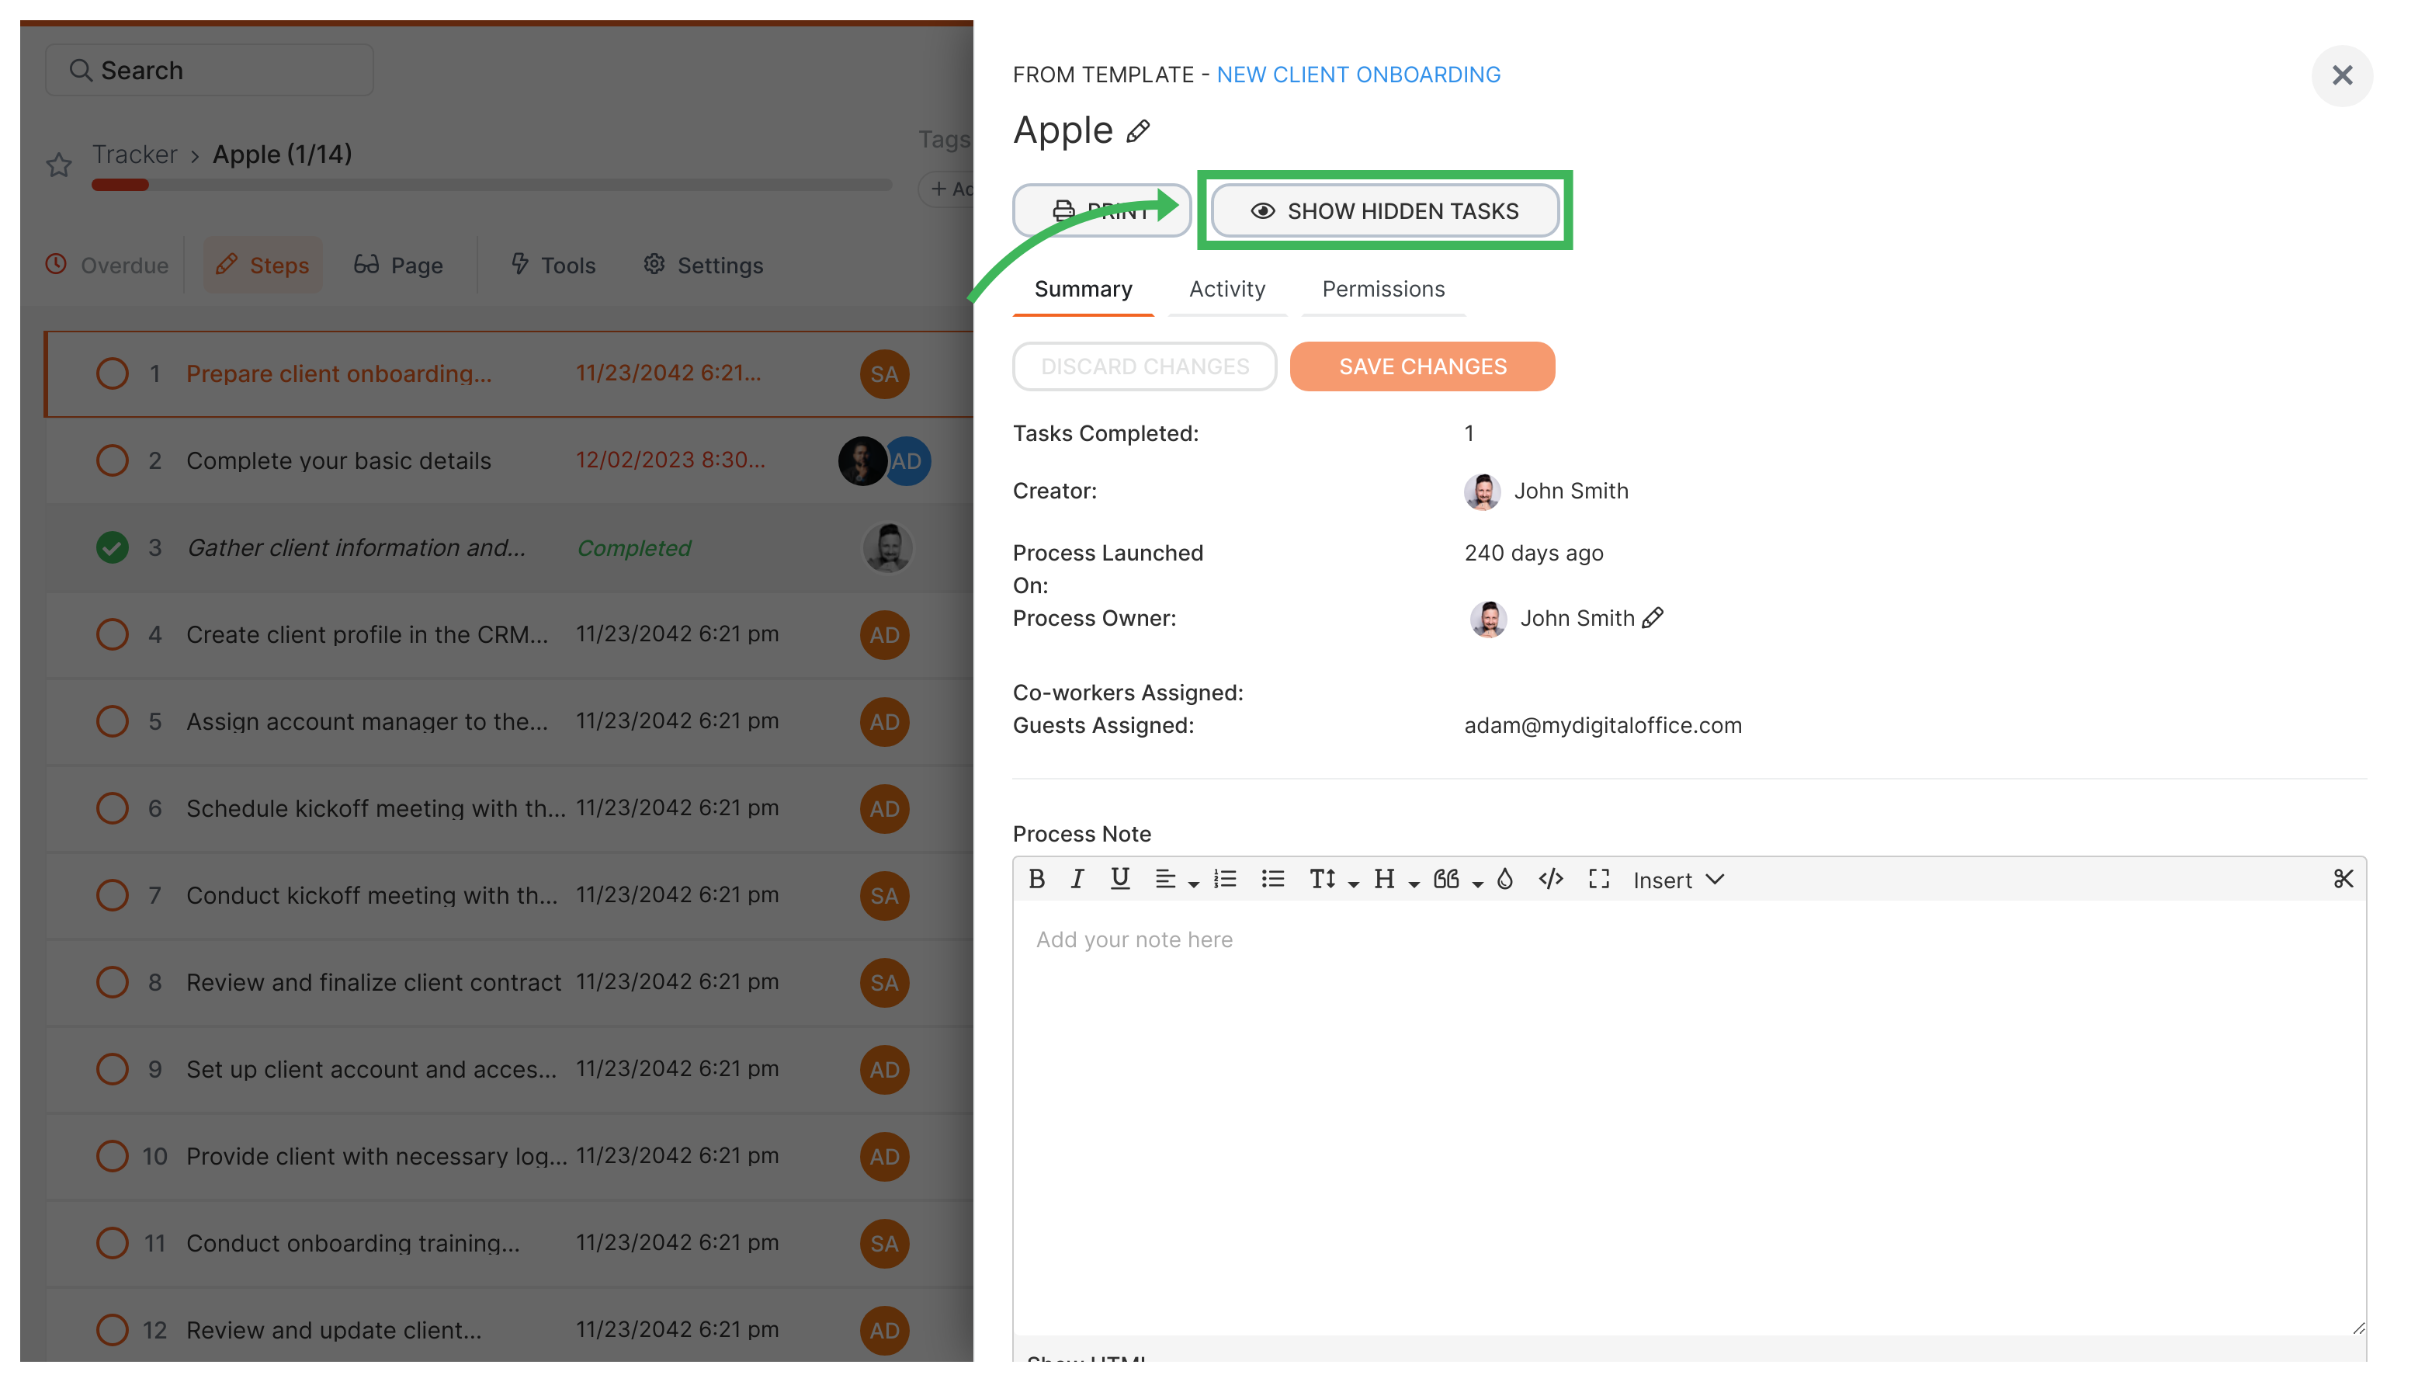Apply italic formatting in the note editor
The image size is (2425, 1382).
(1077, 879)
